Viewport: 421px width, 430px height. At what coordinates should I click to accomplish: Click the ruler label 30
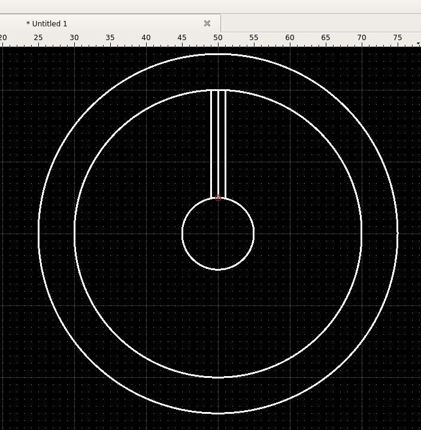tap(74, 38)
